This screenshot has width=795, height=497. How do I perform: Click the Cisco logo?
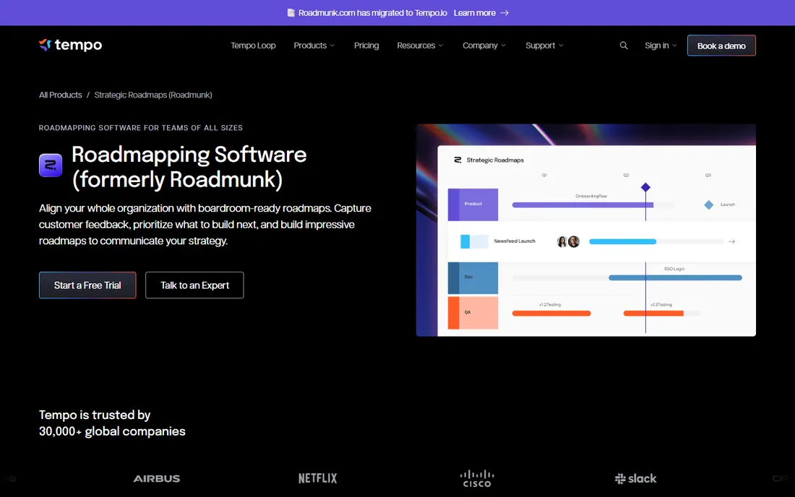pyautogui.click(x=476, y=478)
